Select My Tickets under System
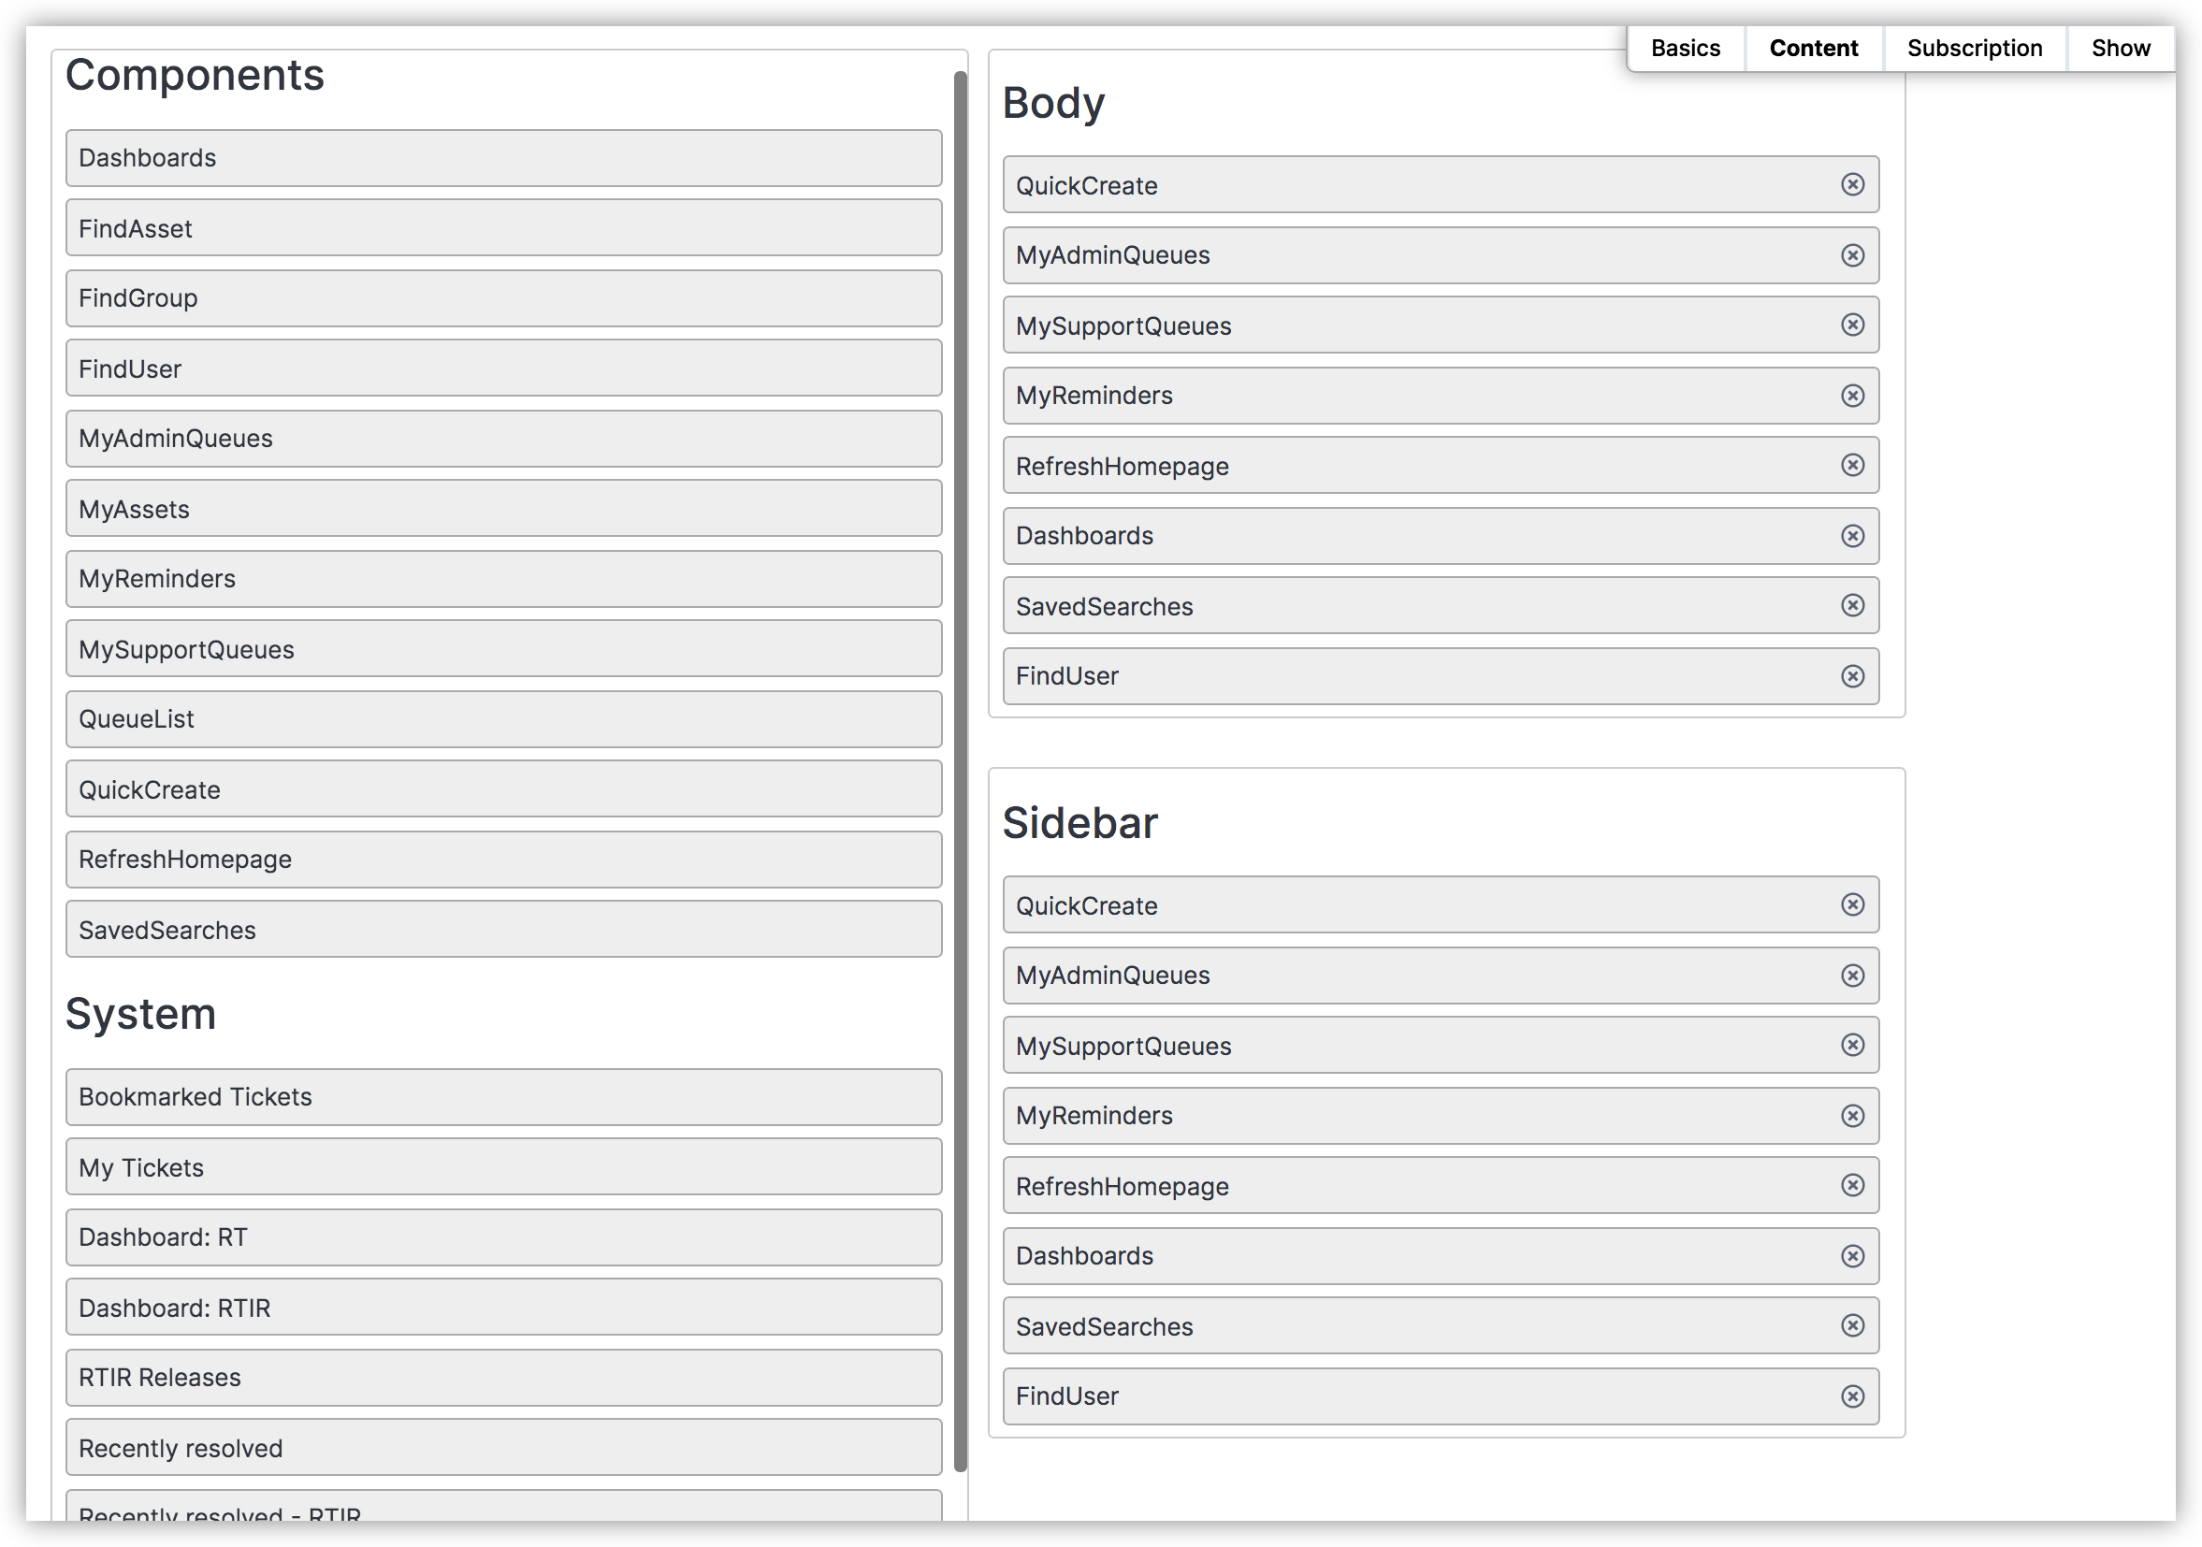 502,1167
